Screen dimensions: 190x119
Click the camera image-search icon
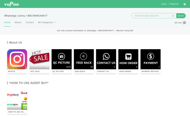(x=173, y=16)
